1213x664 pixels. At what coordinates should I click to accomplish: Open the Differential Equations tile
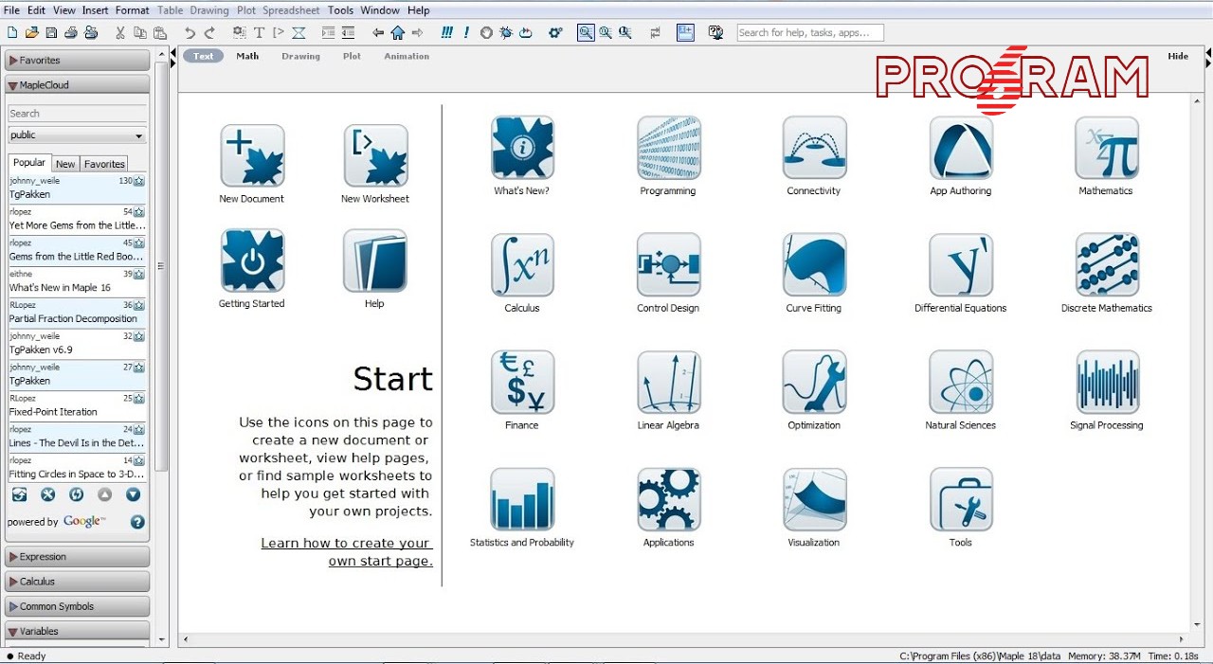tap(961, 265)
